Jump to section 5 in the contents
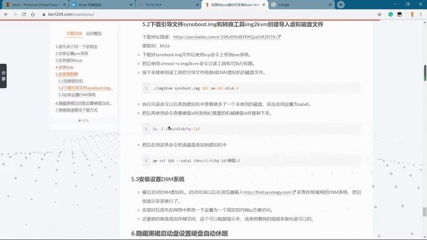Viewport: 427px width, 240px height. click(67, 74)
